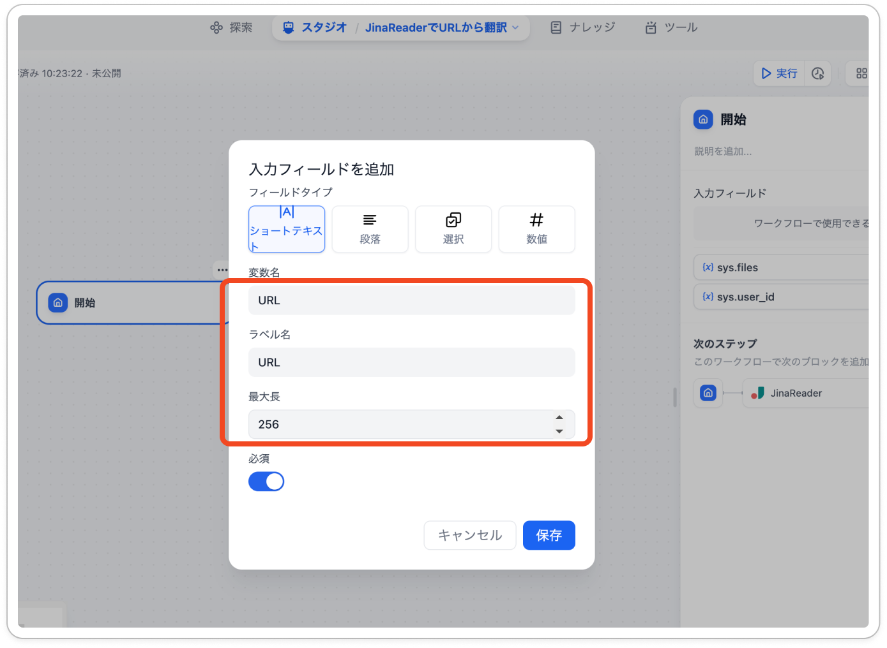Click the 段落 lines icon
887x648 pixels.
(x=370, y=220)
